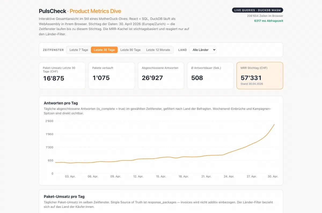Select the Pakete verkauft KPI card
Image resolution: width=322 pixels, height=213 pixels.
(111, 76)
